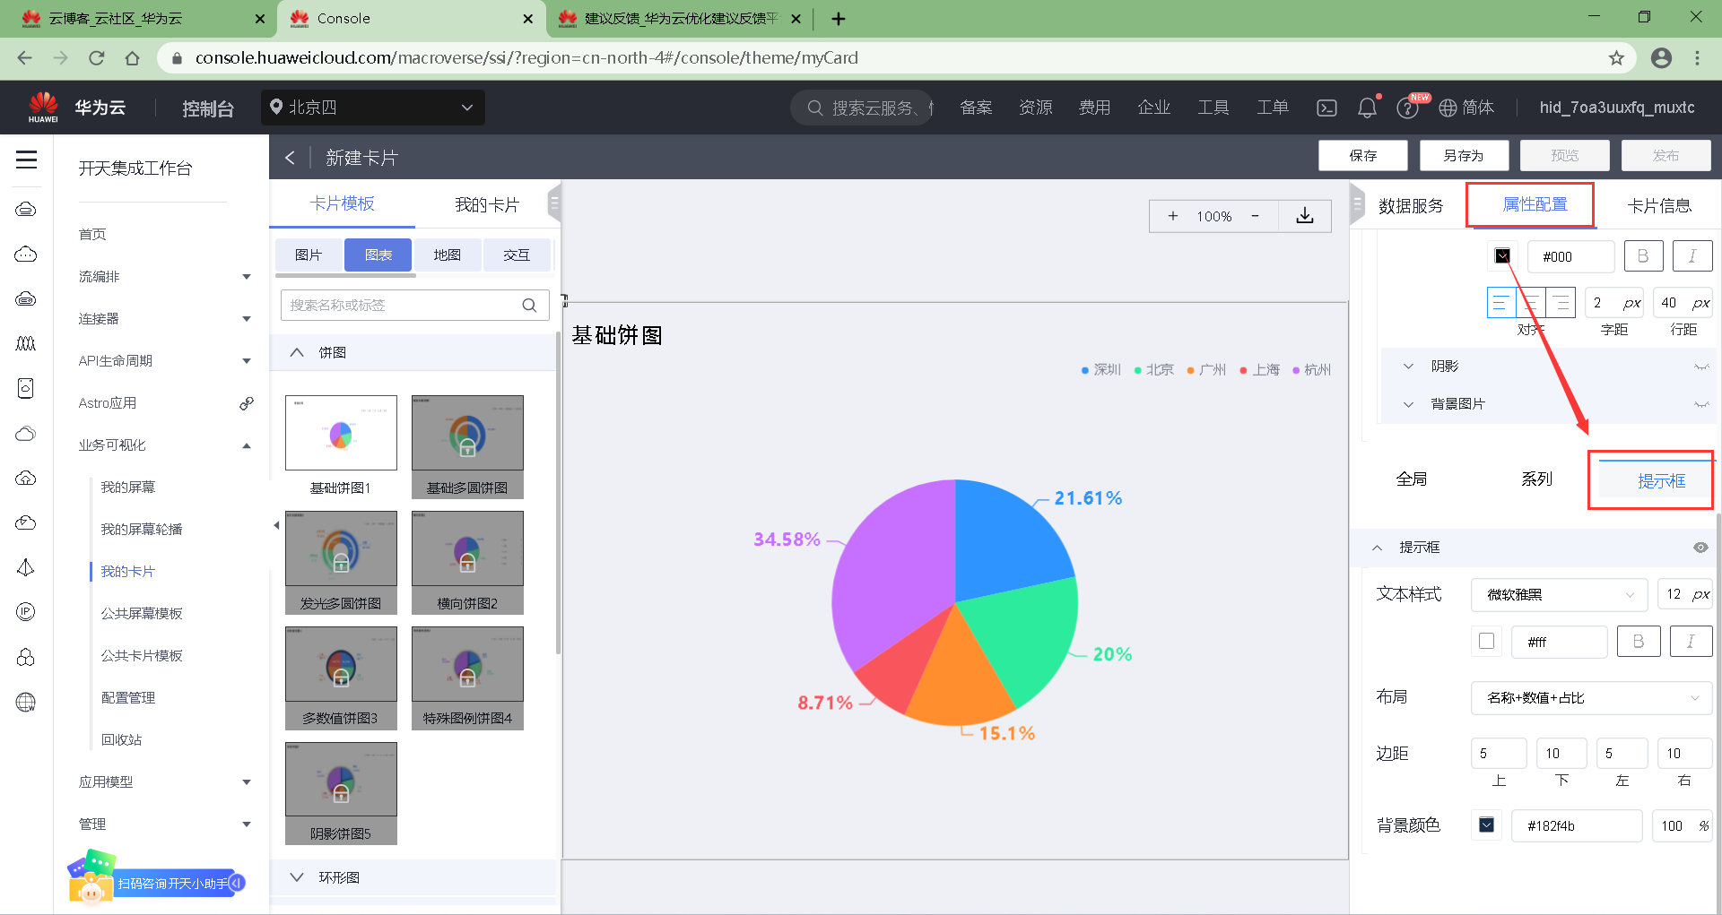Toggle bold for tooltip text style
Image resolution: width=1722 pixels, height=915 pixels.
1639,642
